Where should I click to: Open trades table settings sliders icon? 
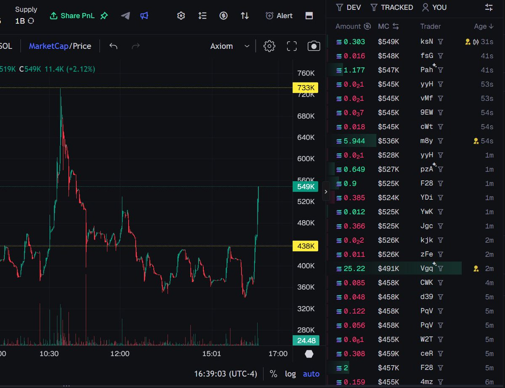tap(489, 7)
